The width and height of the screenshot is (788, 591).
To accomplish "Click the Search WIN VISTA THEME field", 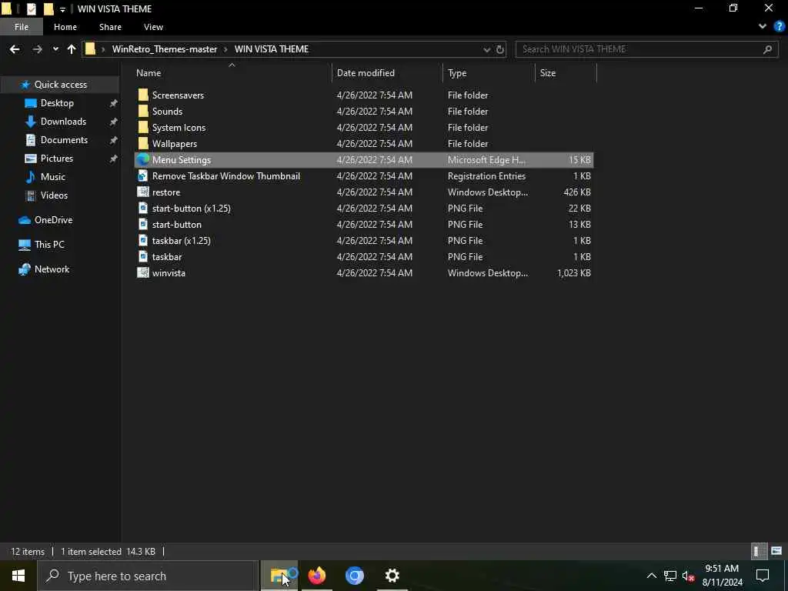I will tap(646, 49).
